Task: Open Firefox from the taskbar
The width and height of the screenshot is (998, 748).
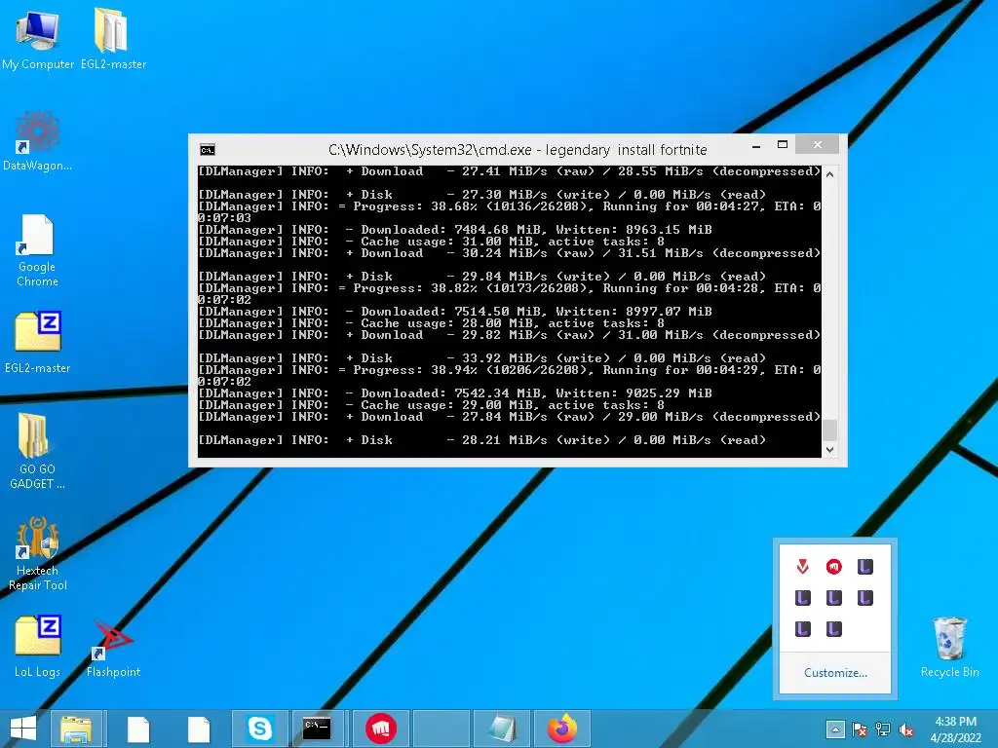Action: click(562, 729)
